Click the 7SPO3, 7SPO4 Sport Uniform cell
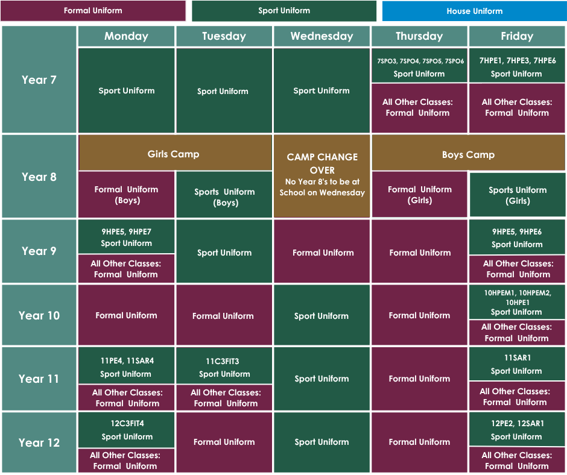 [x=419, y=66]
